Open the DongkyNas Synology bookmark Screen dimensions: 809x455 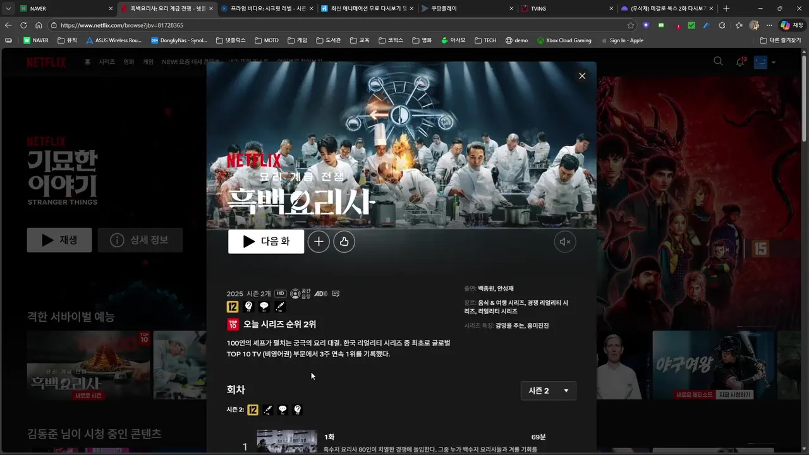[x=179, y=40]
